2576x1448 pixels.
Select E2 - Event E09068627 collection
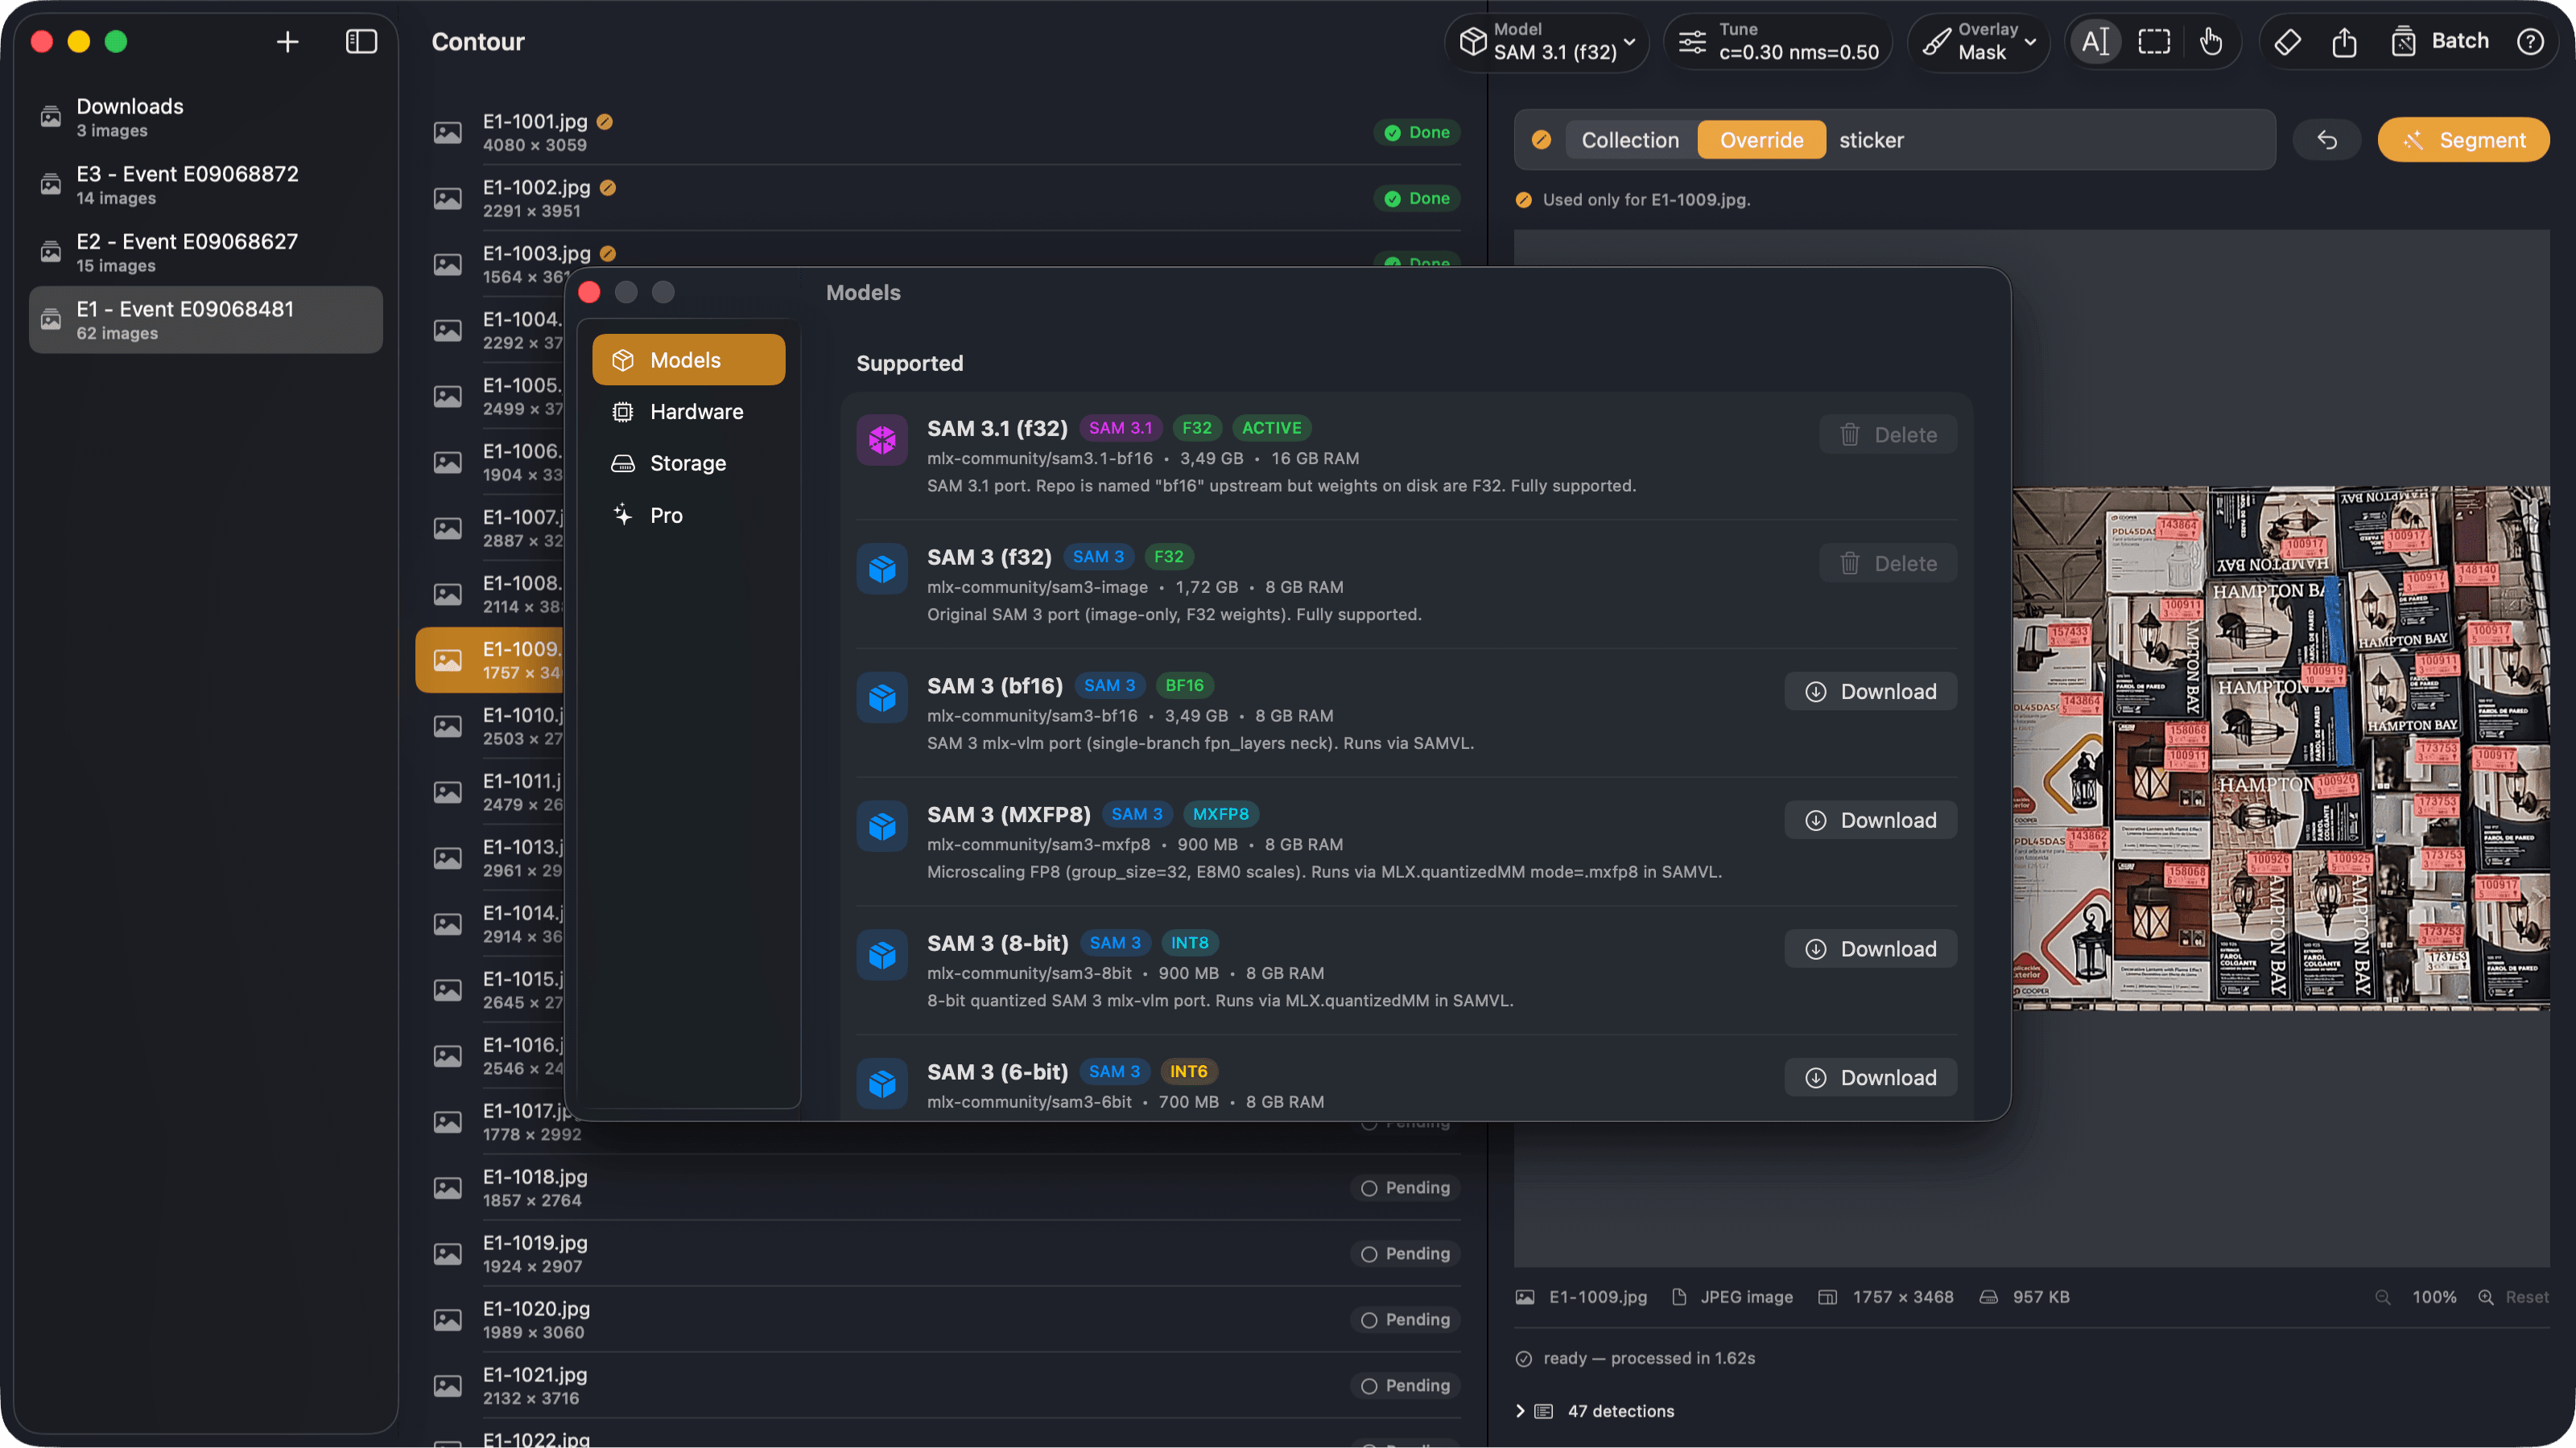(205, 253)
